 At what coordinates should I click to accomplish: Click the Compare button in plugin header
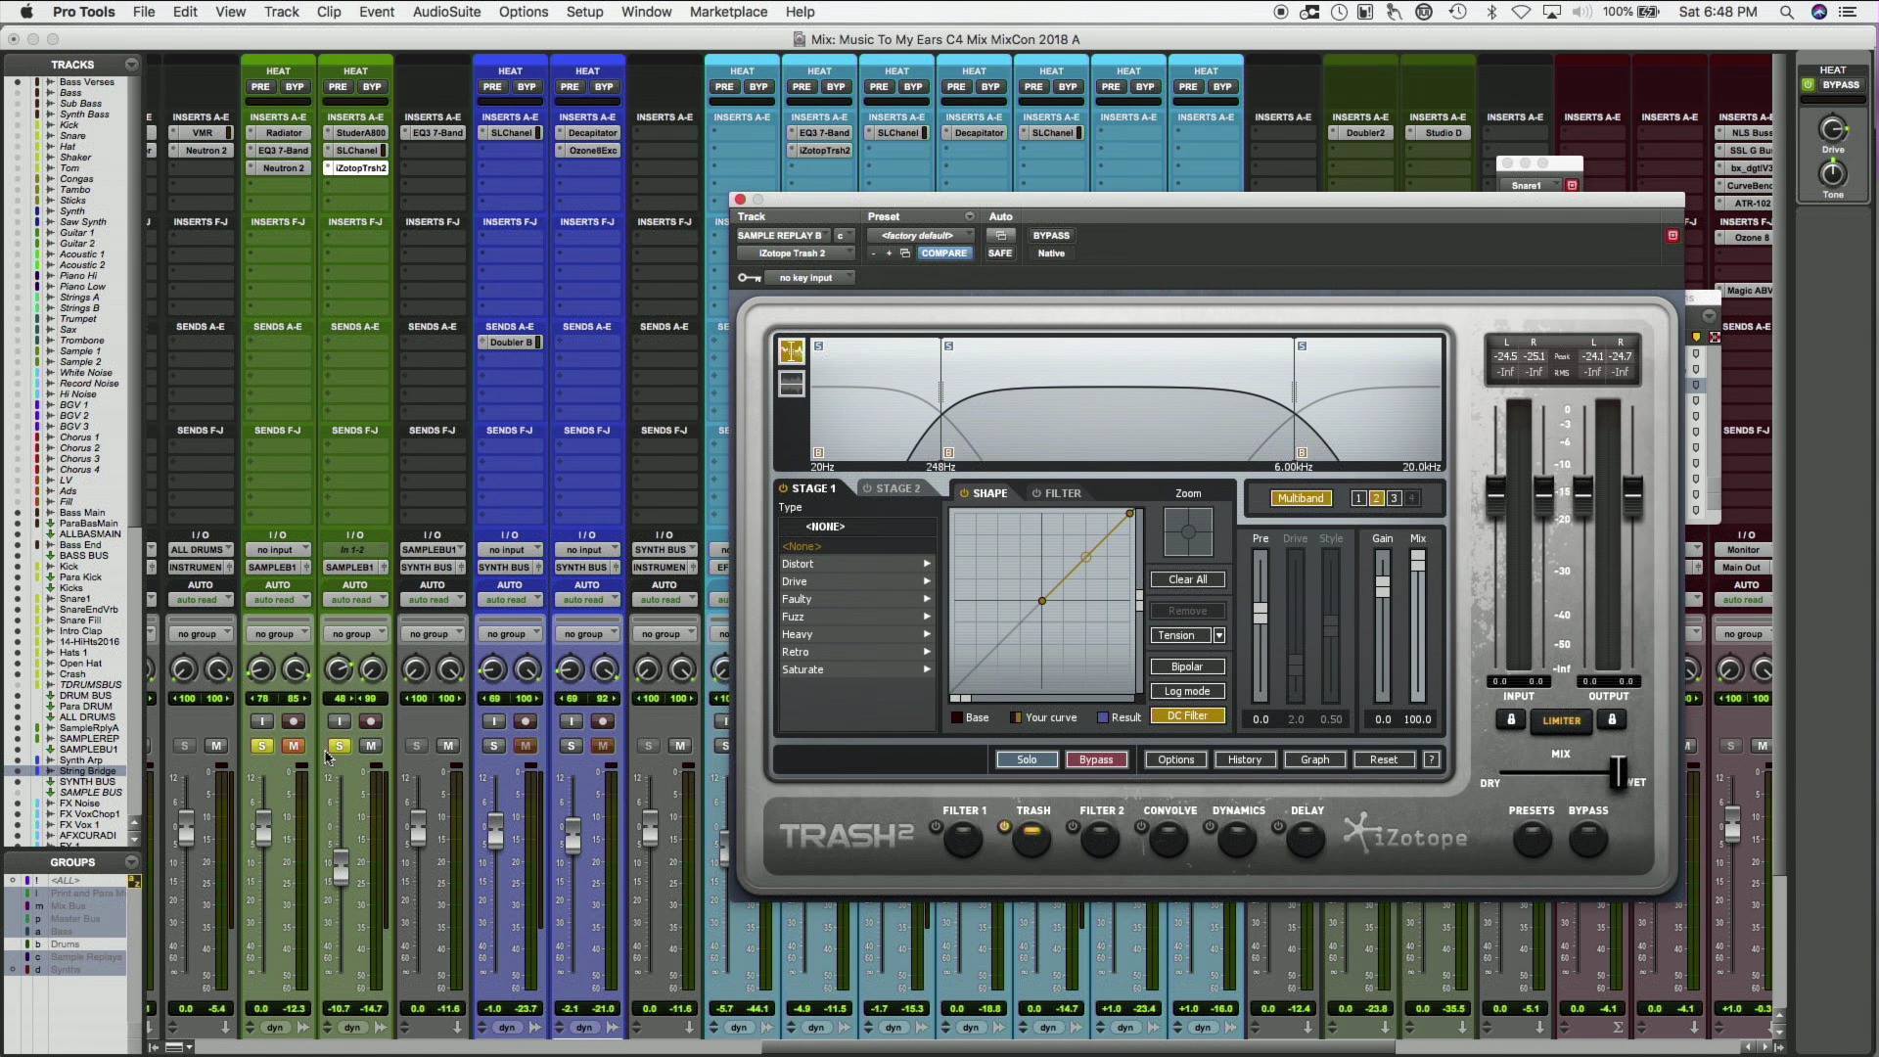point(943,253)
